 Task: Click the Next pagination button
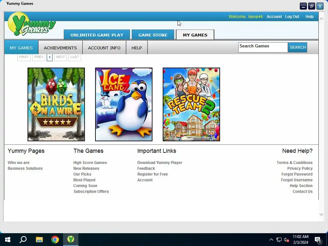[61, 57]
